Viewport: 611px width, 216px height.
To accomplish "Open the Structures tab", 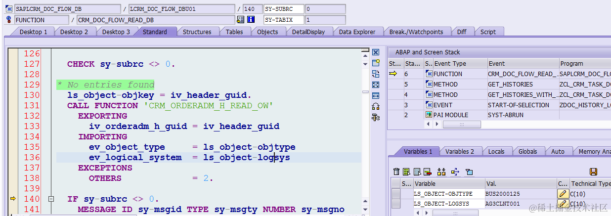I will (197, 32).
